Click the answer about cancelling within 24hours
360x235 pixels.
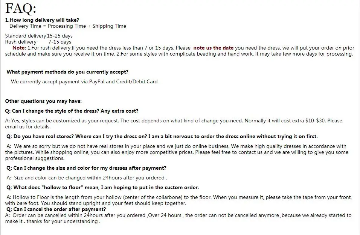[178, 218]
